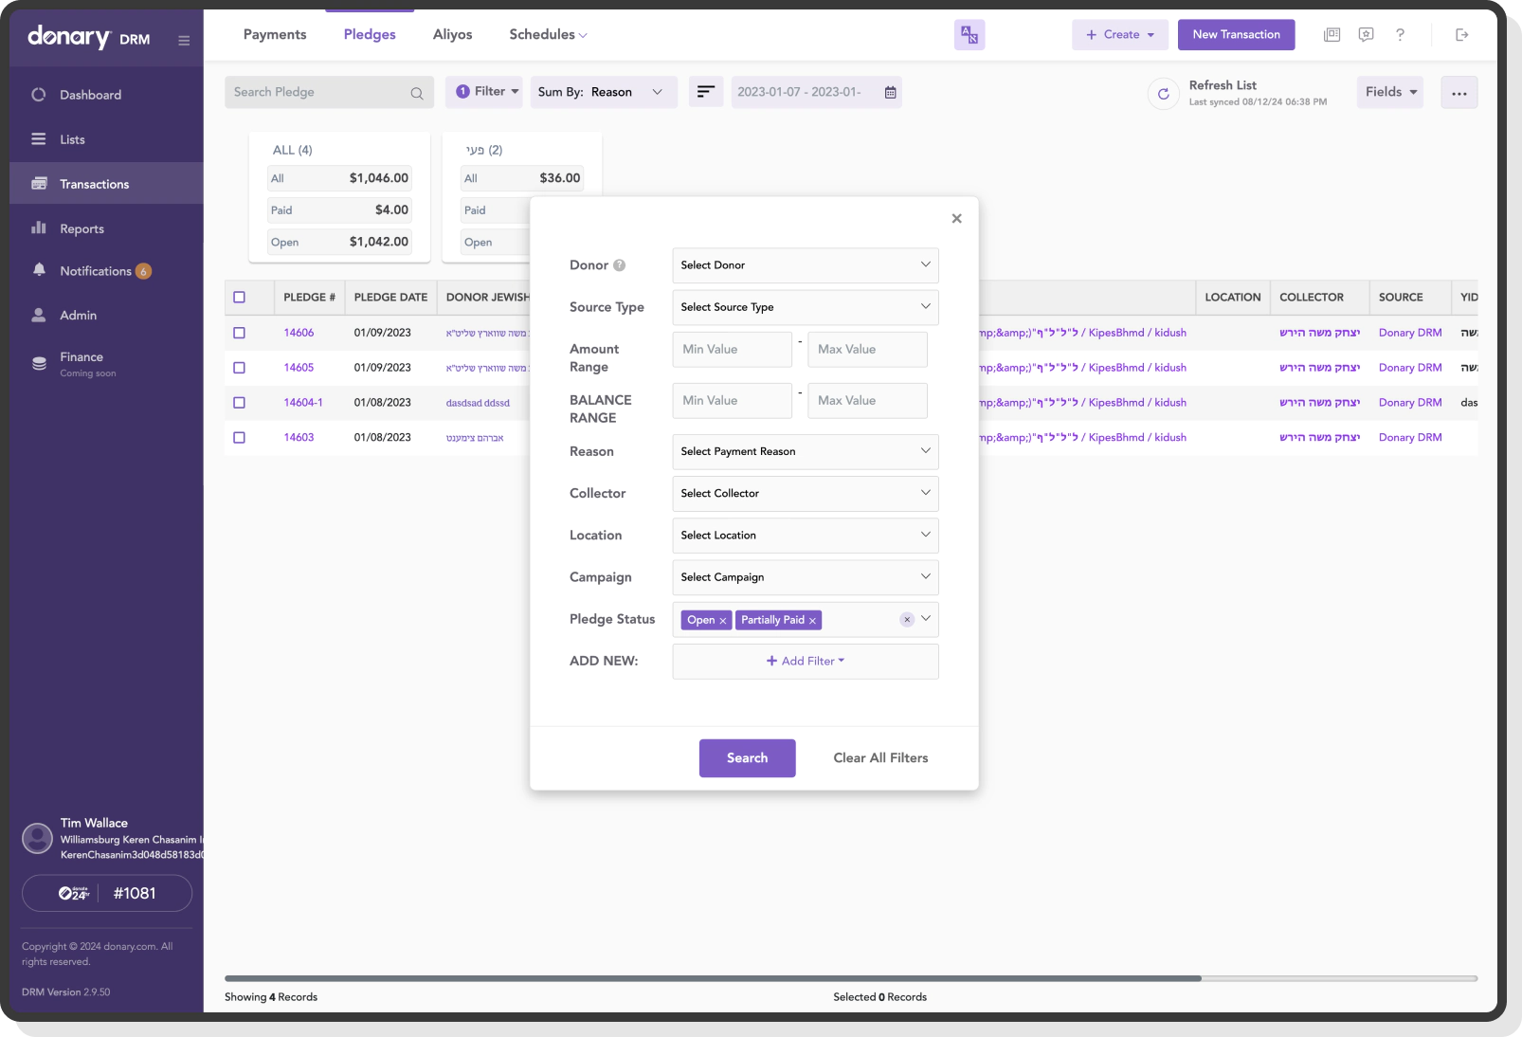Open Notifications showing 6 alerts
The image size is (1522, 1037).
(98, 270)
